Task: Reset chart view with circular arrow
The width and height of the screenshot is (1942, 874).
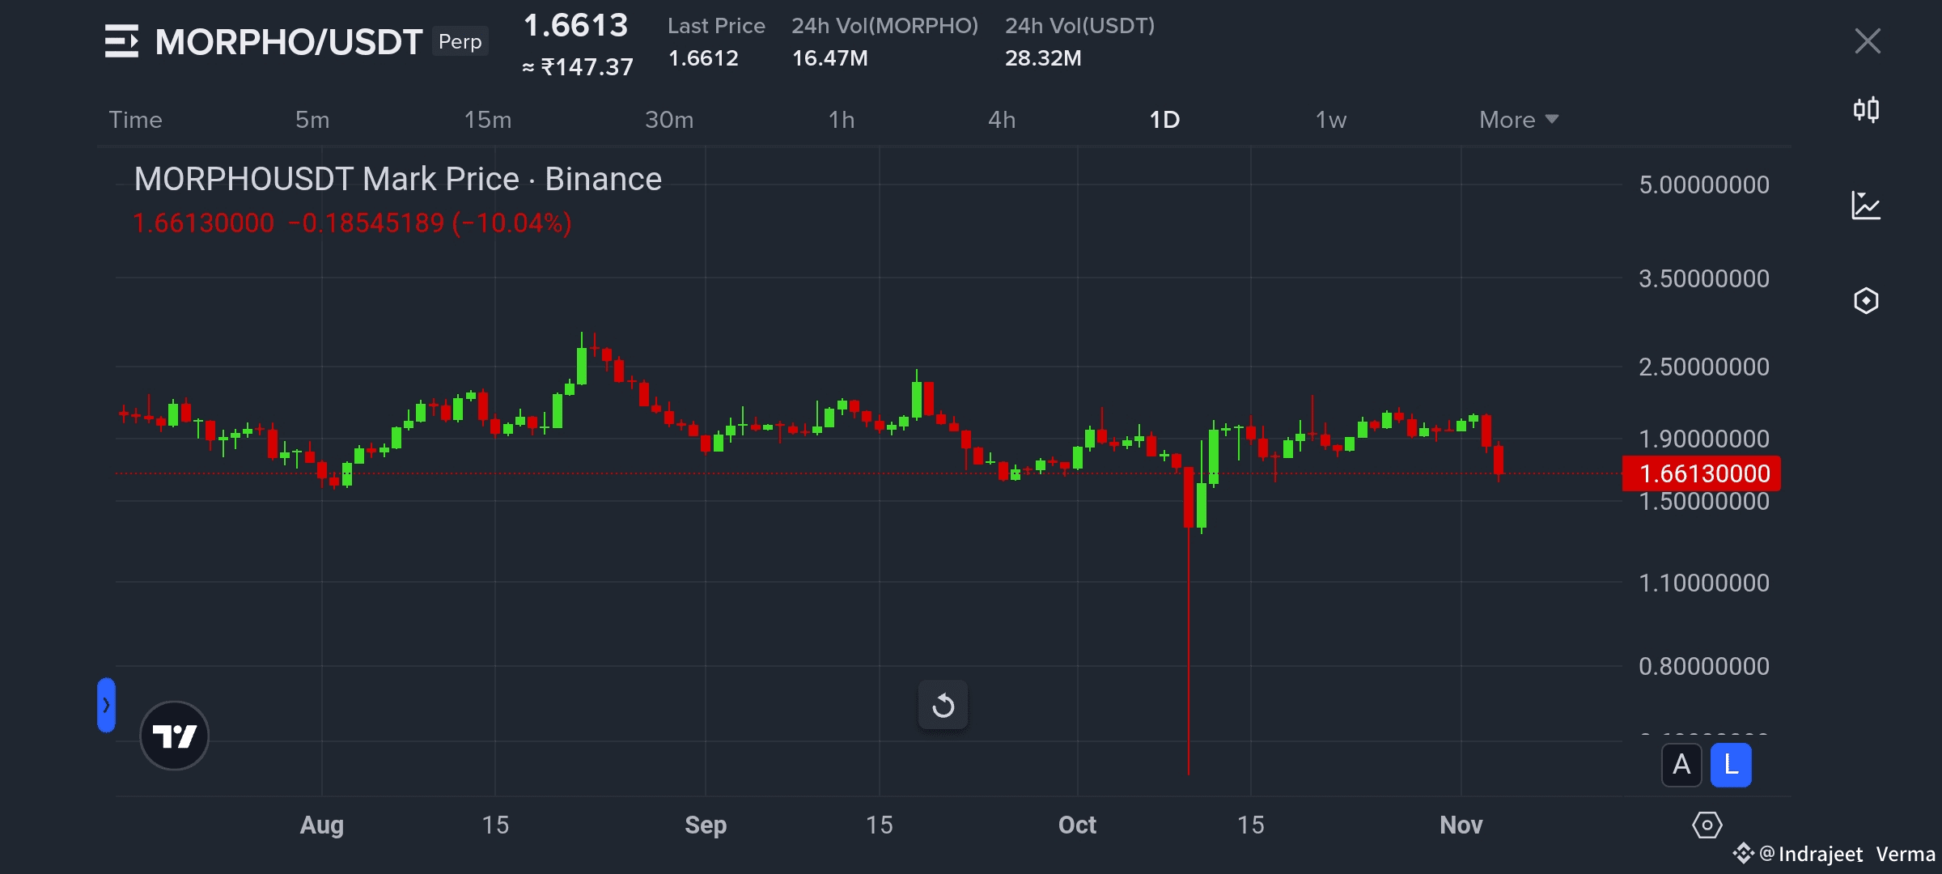Action: (943, 705)
